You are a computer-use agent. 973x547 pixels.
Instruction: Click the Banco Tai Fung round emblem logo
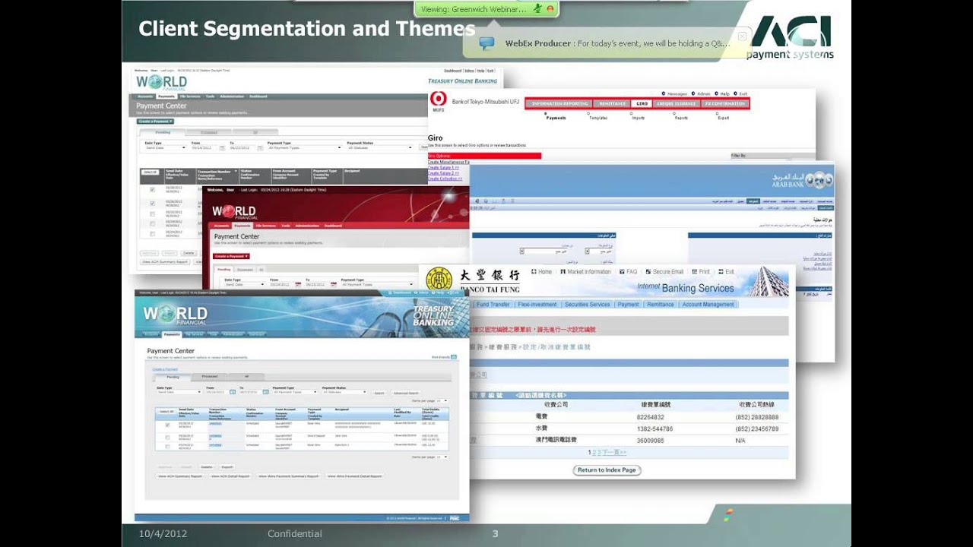[439, 280]
